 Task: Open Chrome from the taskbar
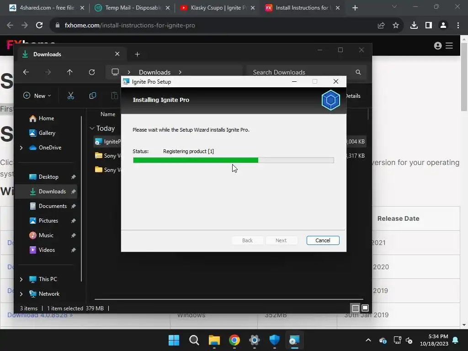tap(234, 340)
